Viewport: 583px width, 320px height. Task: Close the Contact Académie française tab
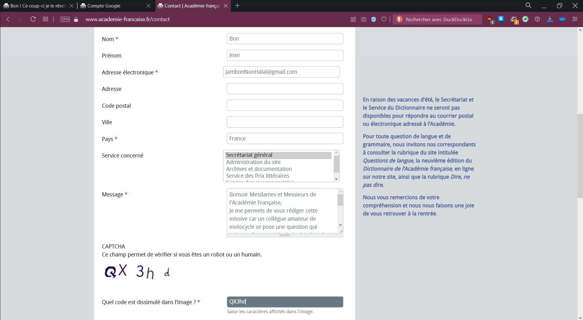click(226, 6)
